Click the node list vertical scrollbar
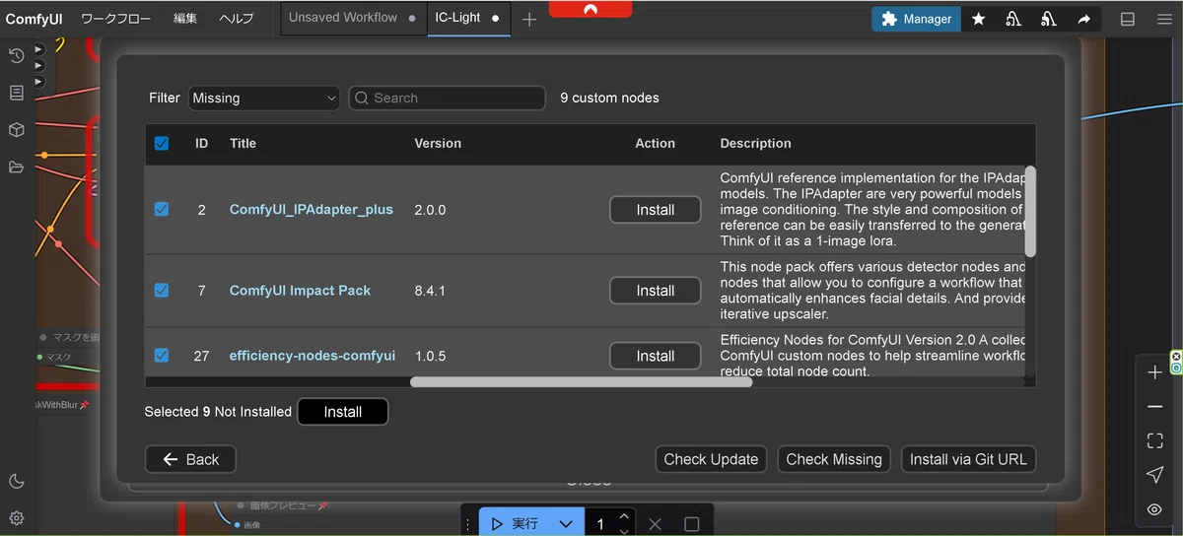Viewport: 1183px width, 536px height. click(x=1030, y=211)
